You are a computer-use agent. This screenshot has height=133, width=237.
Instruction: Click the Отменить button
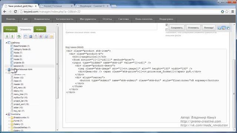(193, 28)
